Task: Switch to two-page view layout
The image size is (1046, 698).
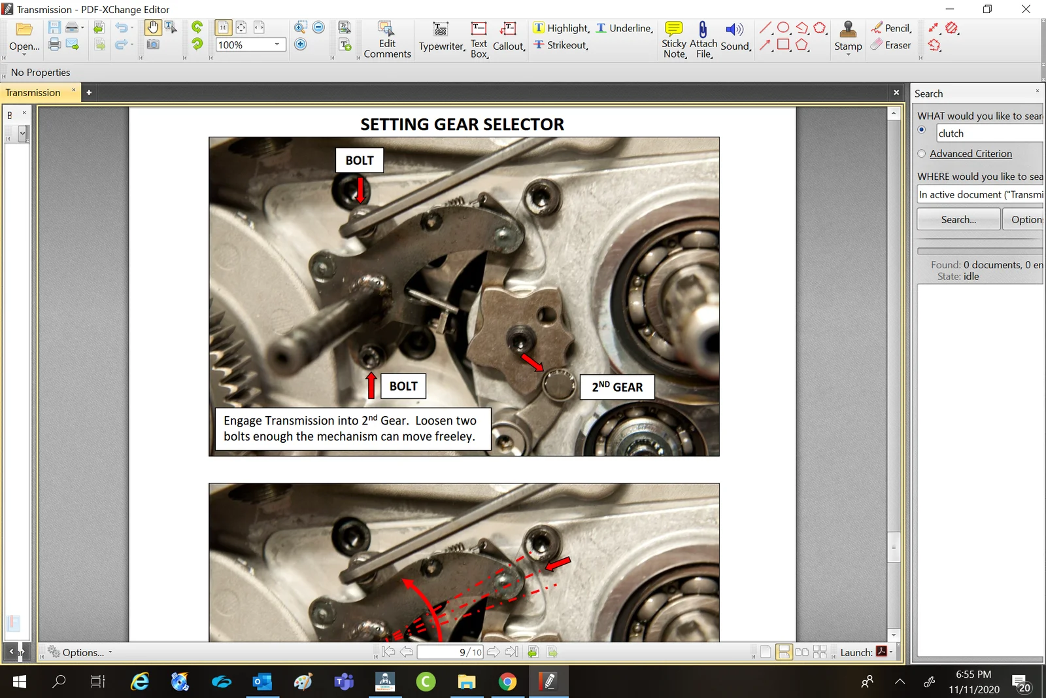Action: pos(802,652)
